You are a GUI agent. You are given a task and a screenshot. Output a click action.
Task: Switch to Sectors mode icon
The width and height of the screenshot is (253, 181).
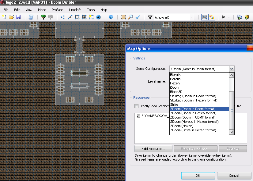pyautogui.click(x=77, y=17)
